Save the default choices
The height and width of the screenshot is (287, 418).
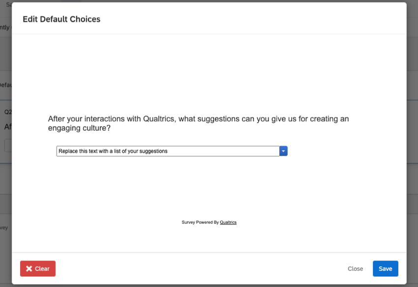click(385, 268)
